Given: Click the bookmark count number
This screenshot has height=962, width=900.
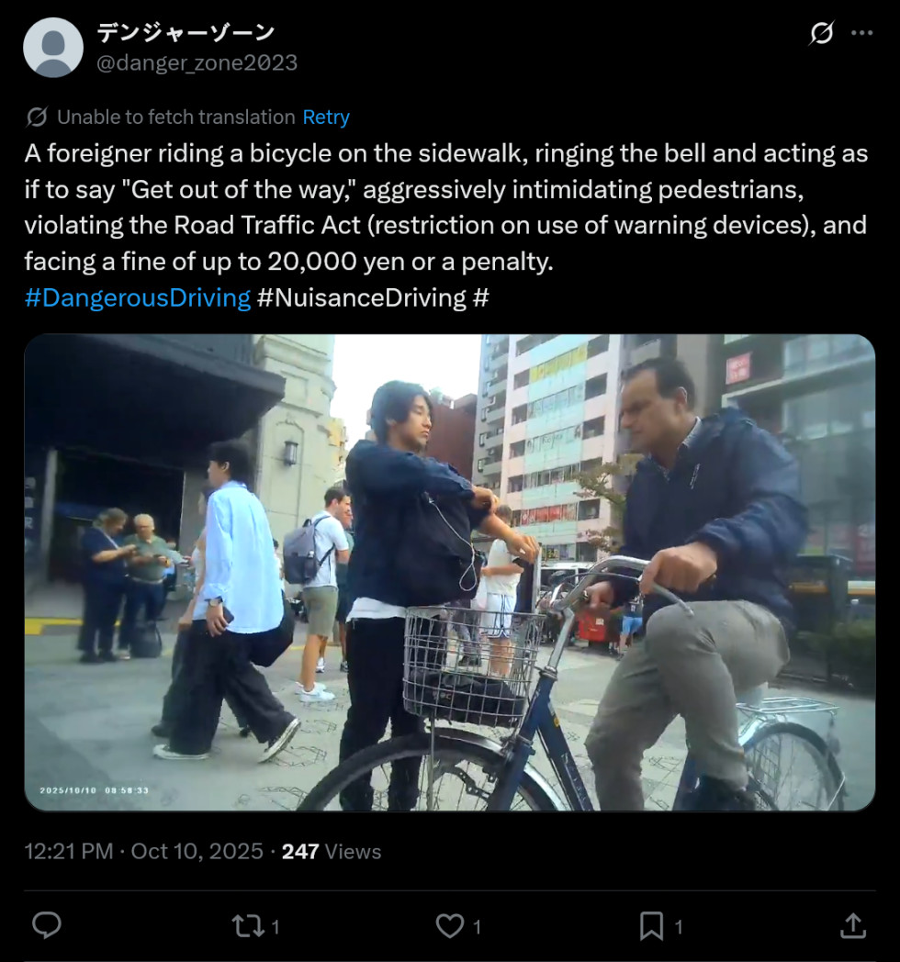Looking at the screenshot, I should (x=679, y=927).
